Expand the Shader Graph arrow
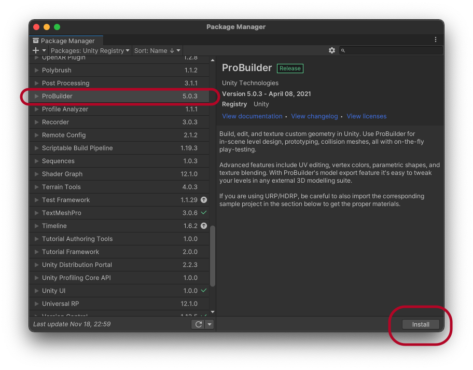This screenshot has width=473, height=370. point(36,174)
